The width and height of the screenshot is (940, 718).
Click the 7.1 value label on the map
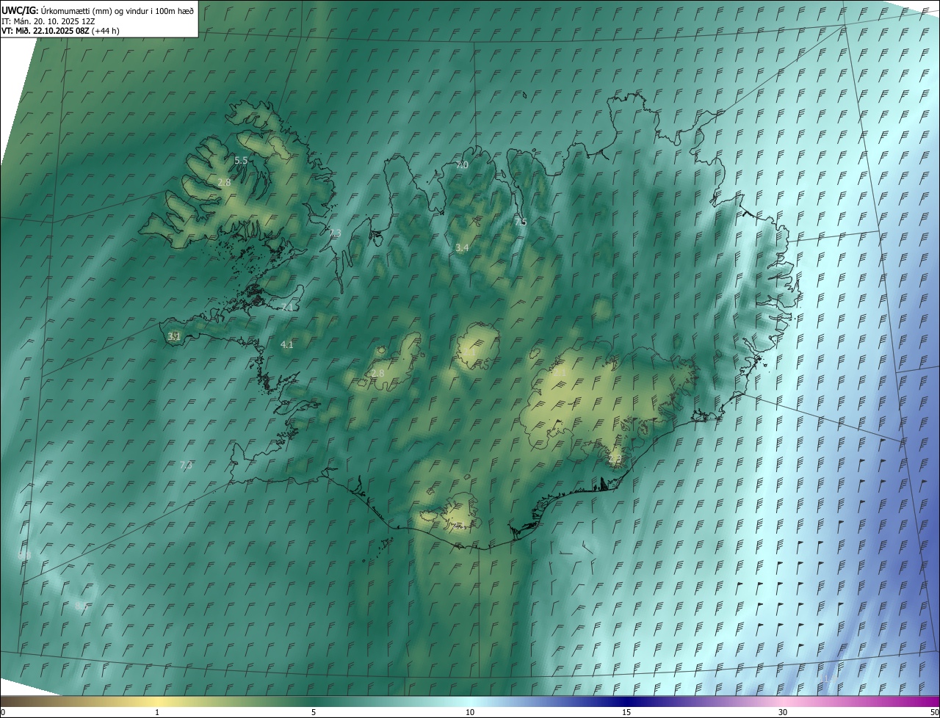click(x=287, y=308)
